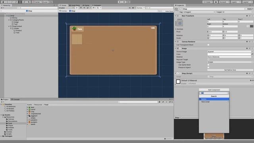Open the anchor presets stretch icon

point(180,23)
